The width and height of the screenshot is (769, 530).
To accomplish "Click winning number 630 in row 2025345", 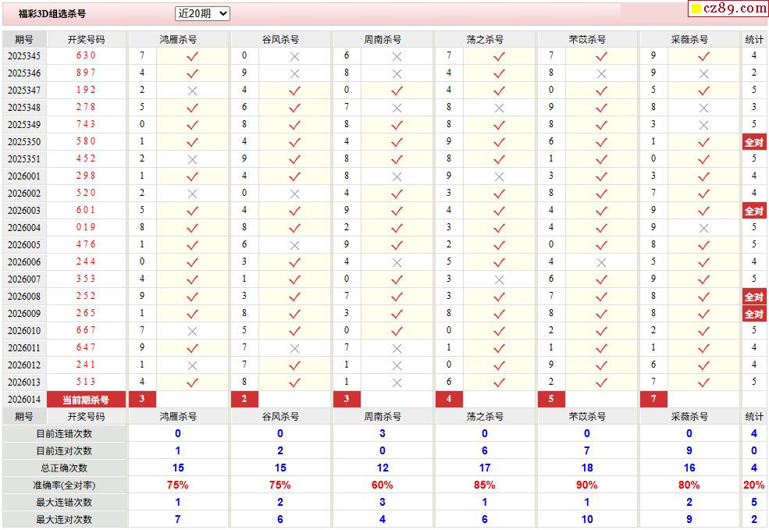I will tap(86, 55).
